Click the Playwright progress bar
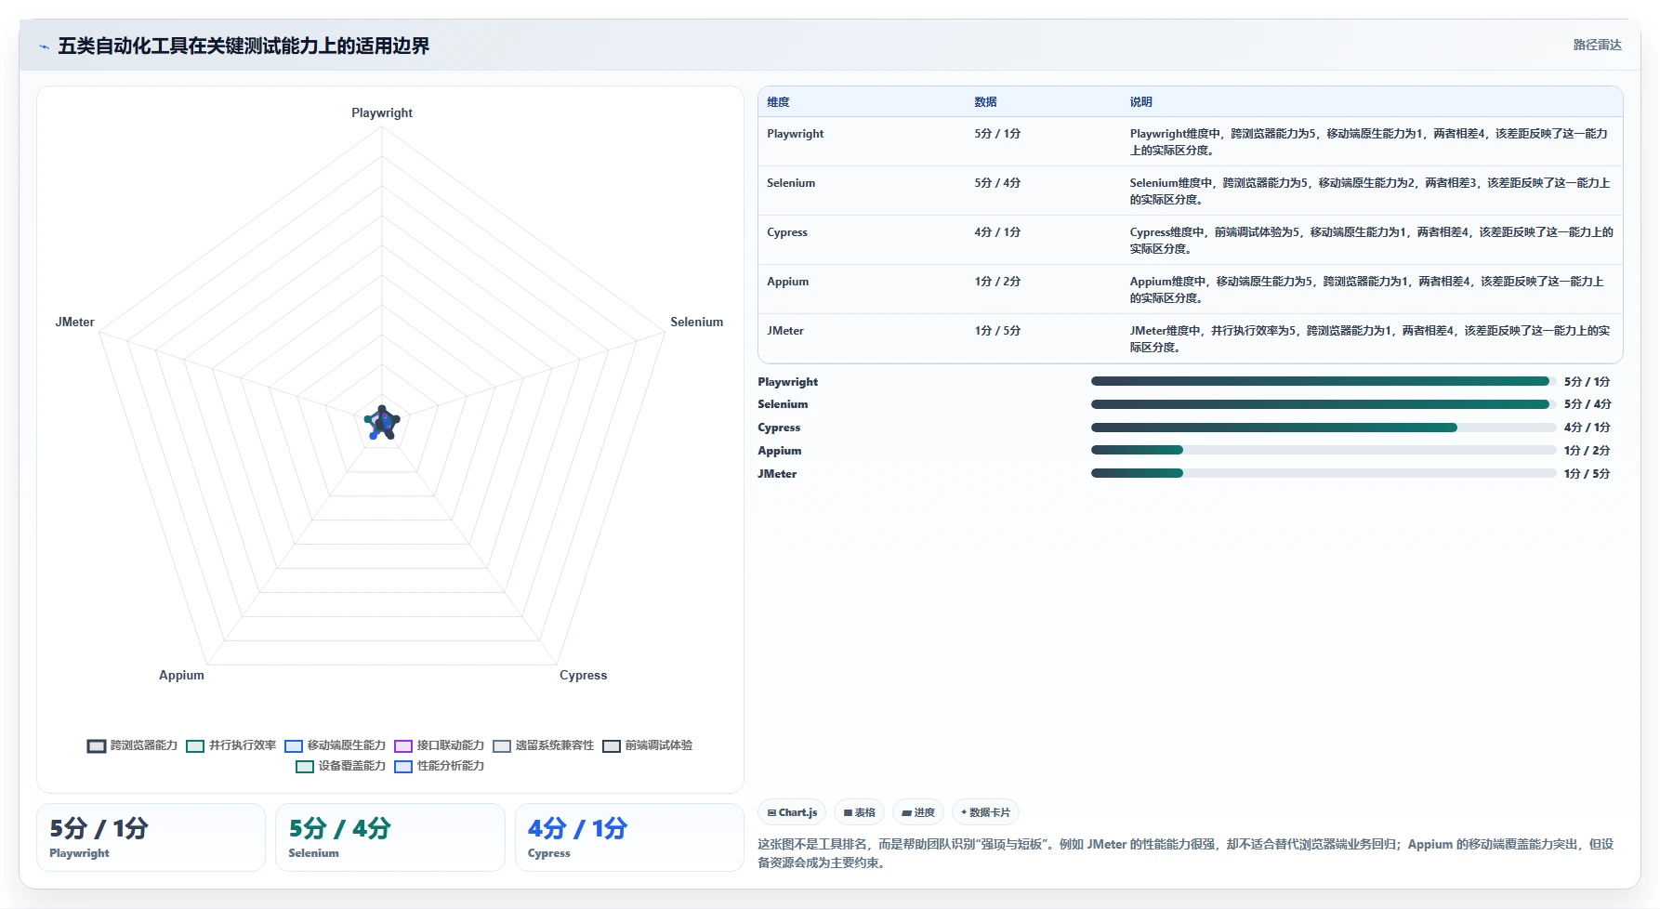The width and height of the screenshot is (1660, 909). 1324,381
